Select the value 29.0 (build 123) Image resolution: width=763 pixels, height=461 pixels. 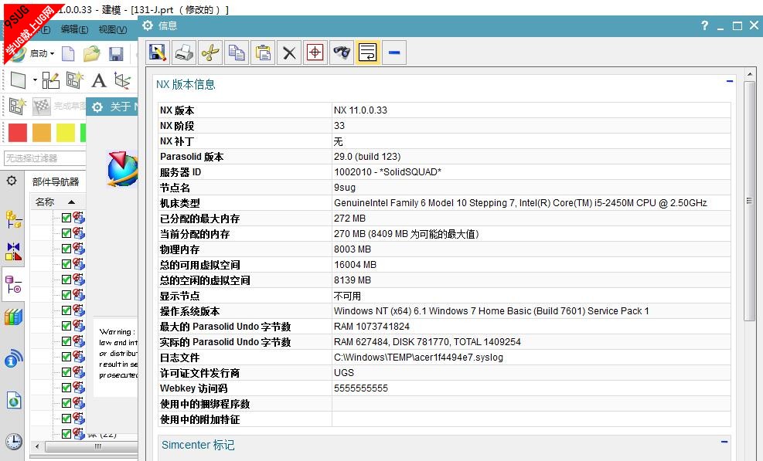pos(367,157)
